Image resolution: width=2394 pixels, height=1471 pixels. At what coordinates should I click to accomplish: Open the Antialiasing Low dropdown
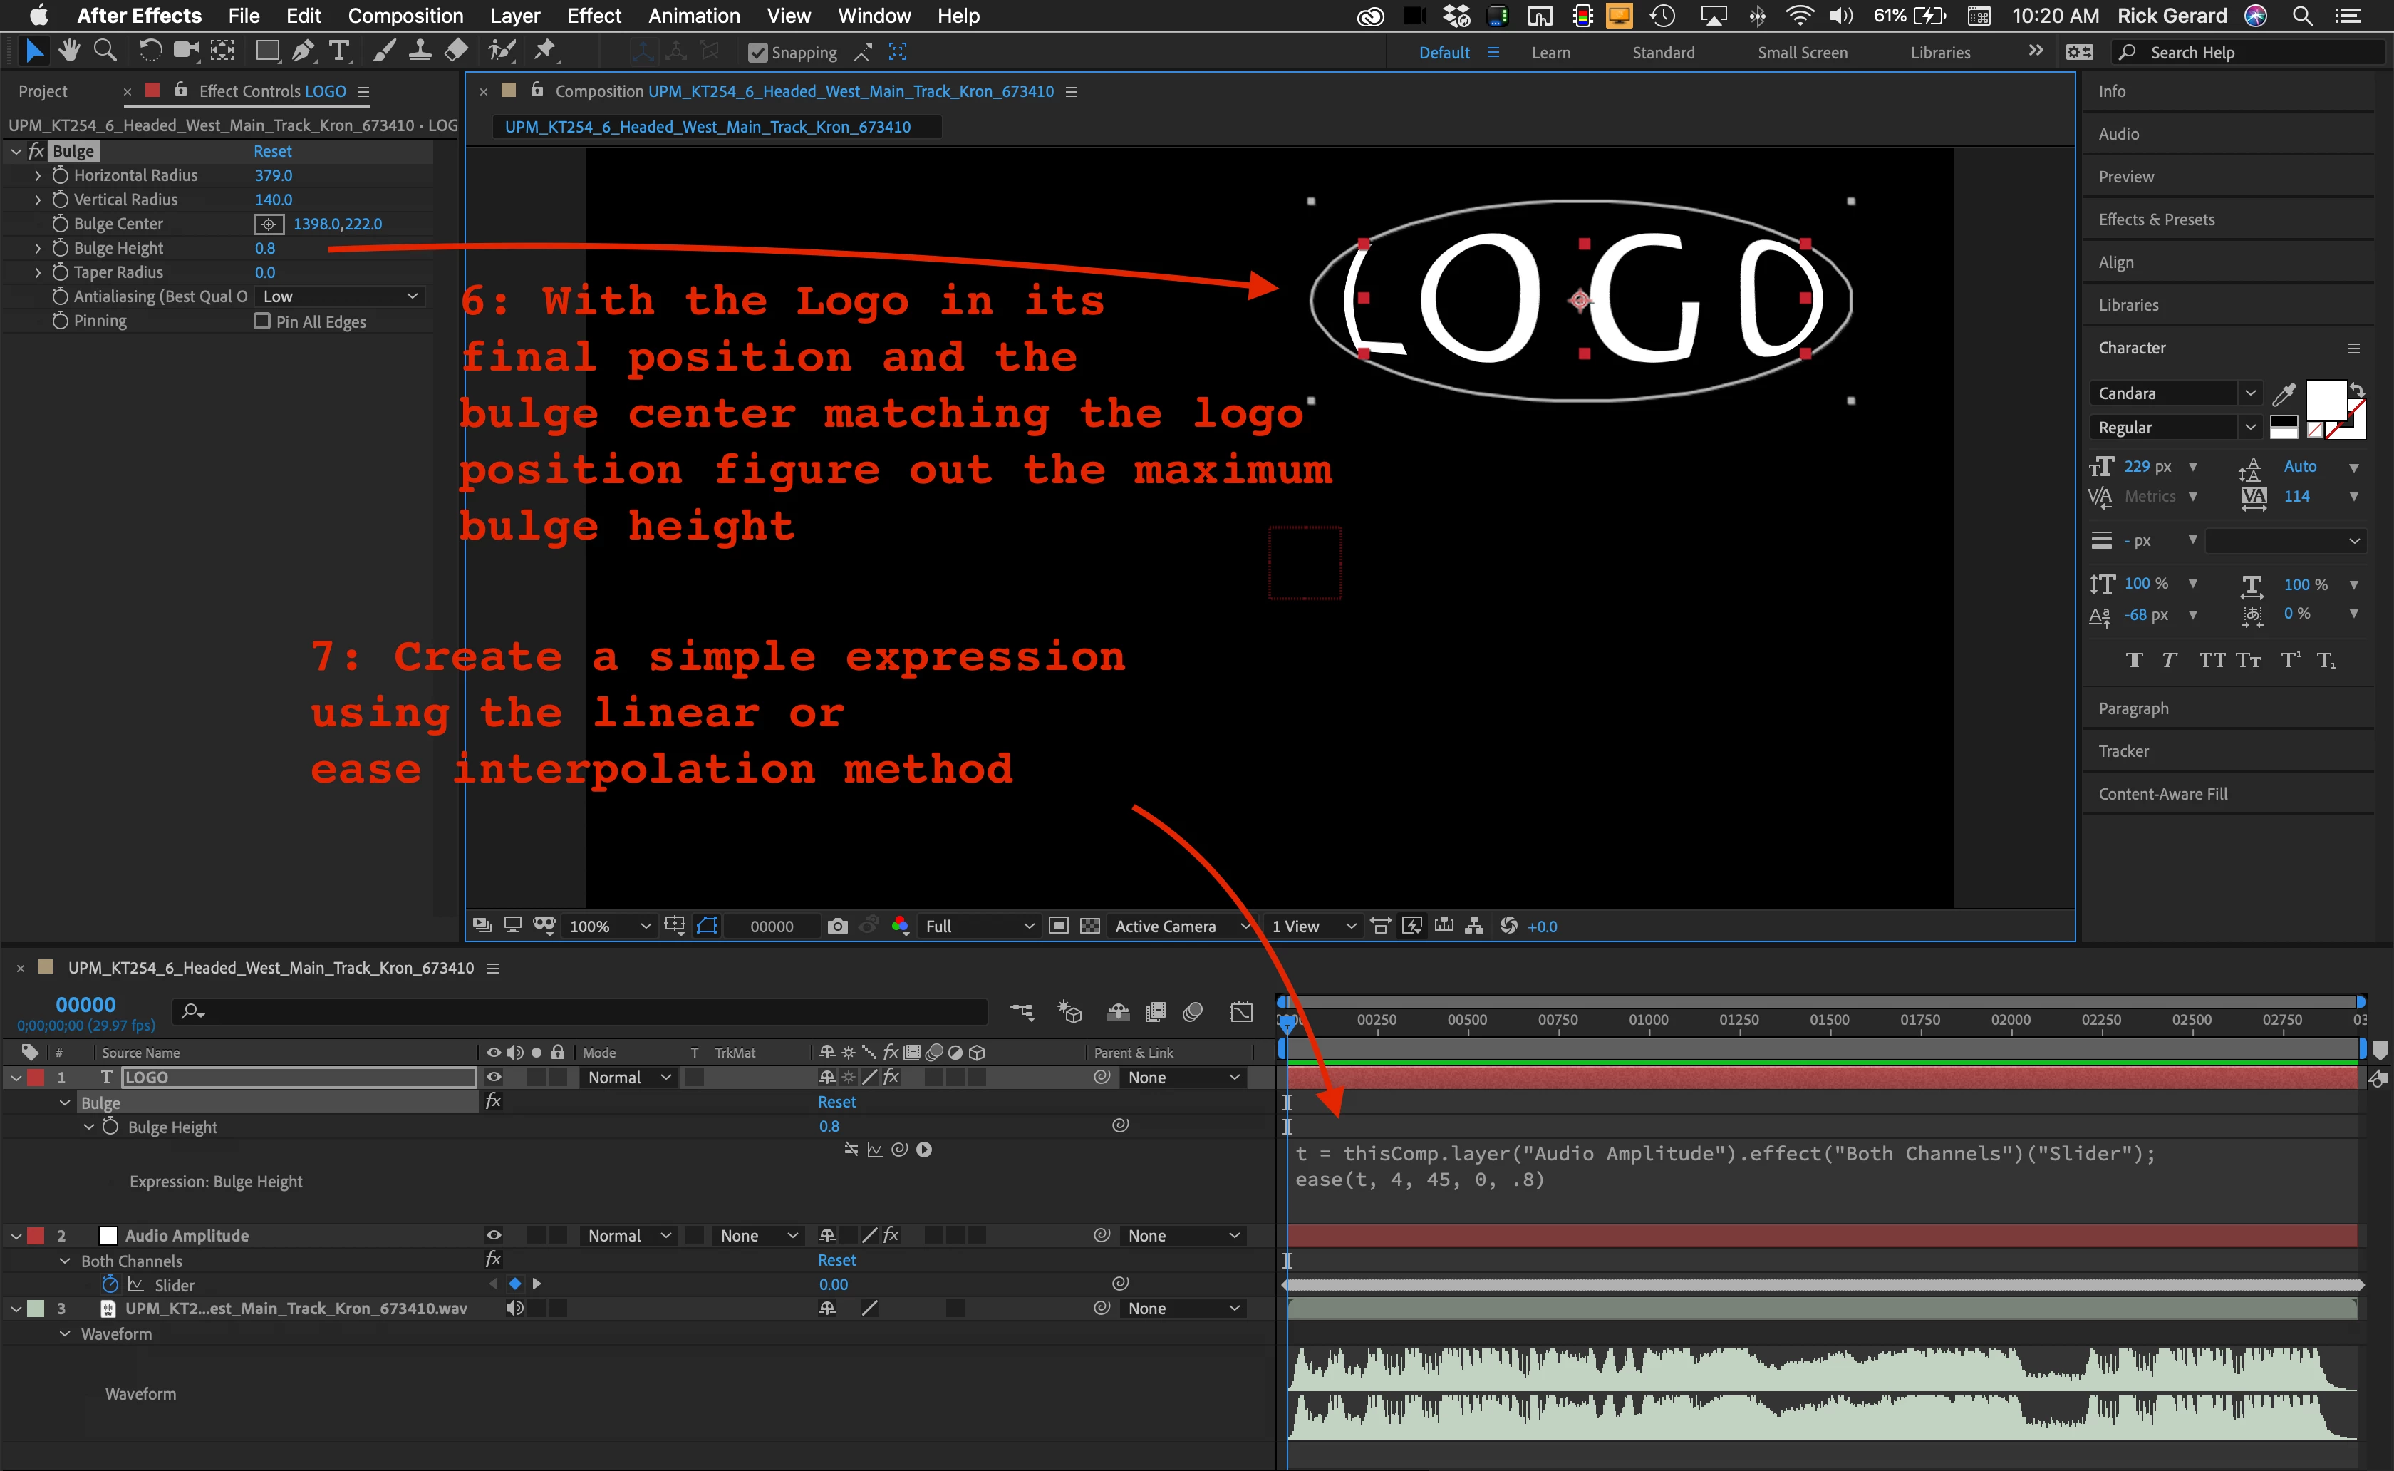pyautogui.click(x=341, y=296)
